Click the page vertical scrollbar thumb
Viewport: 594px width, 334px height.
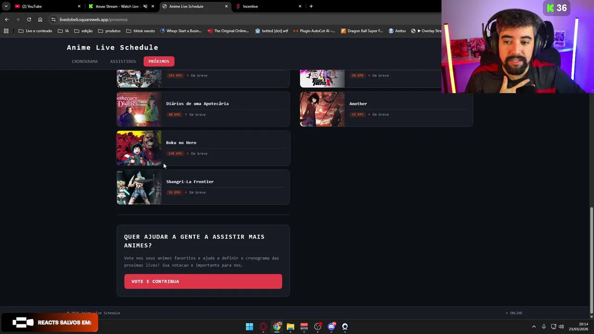(591, 260)
